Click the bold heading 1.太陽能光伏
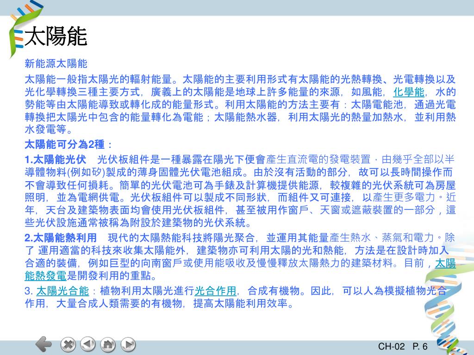 click(56, 159)
